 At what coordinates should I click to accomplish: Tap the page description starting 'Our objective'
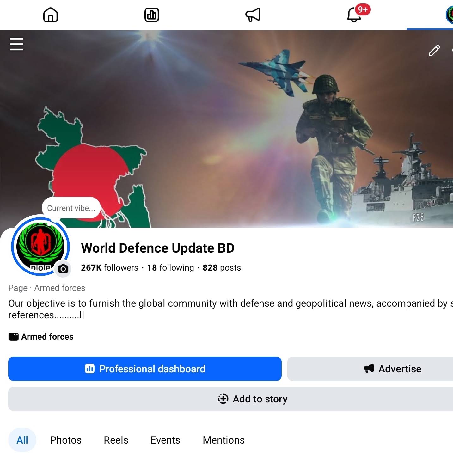[230, 309]
